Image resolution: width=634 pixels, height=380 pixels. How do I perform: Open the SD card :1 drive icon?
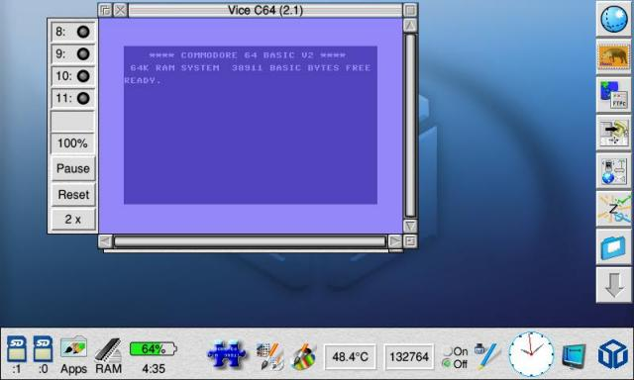(x=17, y=349)
